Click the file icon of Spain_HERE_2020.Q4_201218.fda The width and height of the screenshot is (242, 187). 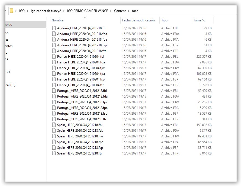54,131
